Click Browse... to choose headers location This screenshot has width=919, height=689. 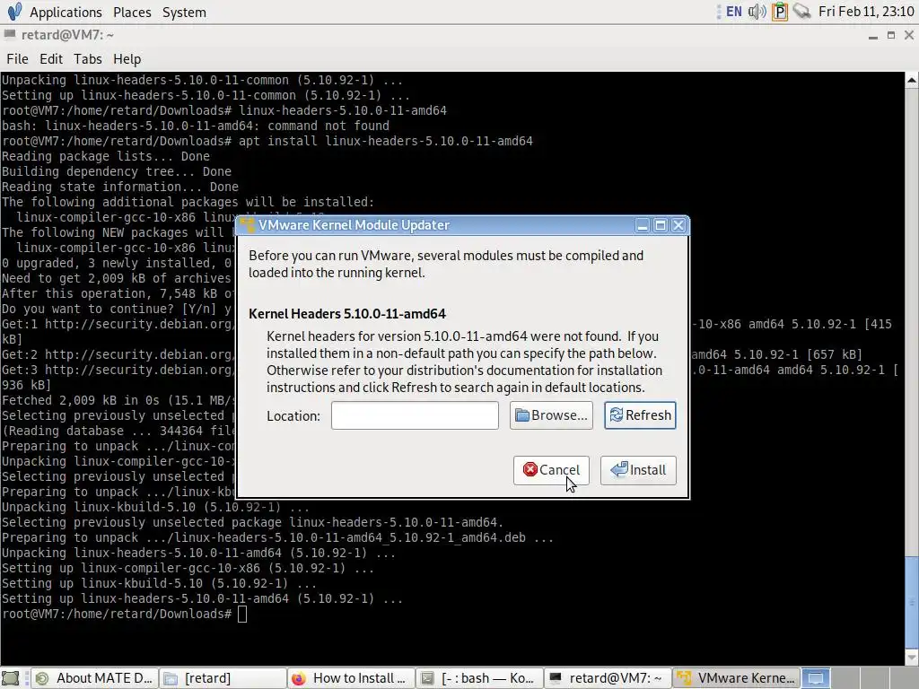551,415
